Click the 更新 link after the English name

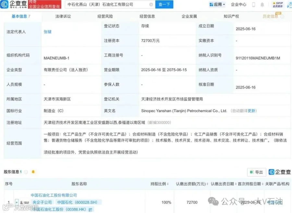click(x=251, y=111)
